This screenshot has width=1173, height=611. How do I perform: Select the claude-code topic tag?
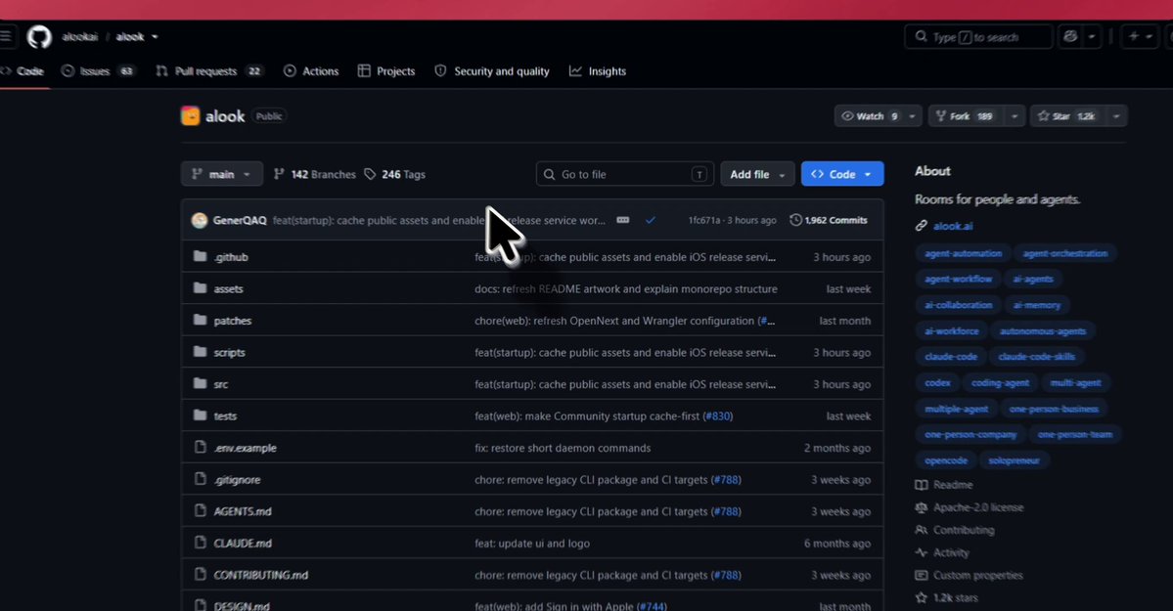click(951, 357)
